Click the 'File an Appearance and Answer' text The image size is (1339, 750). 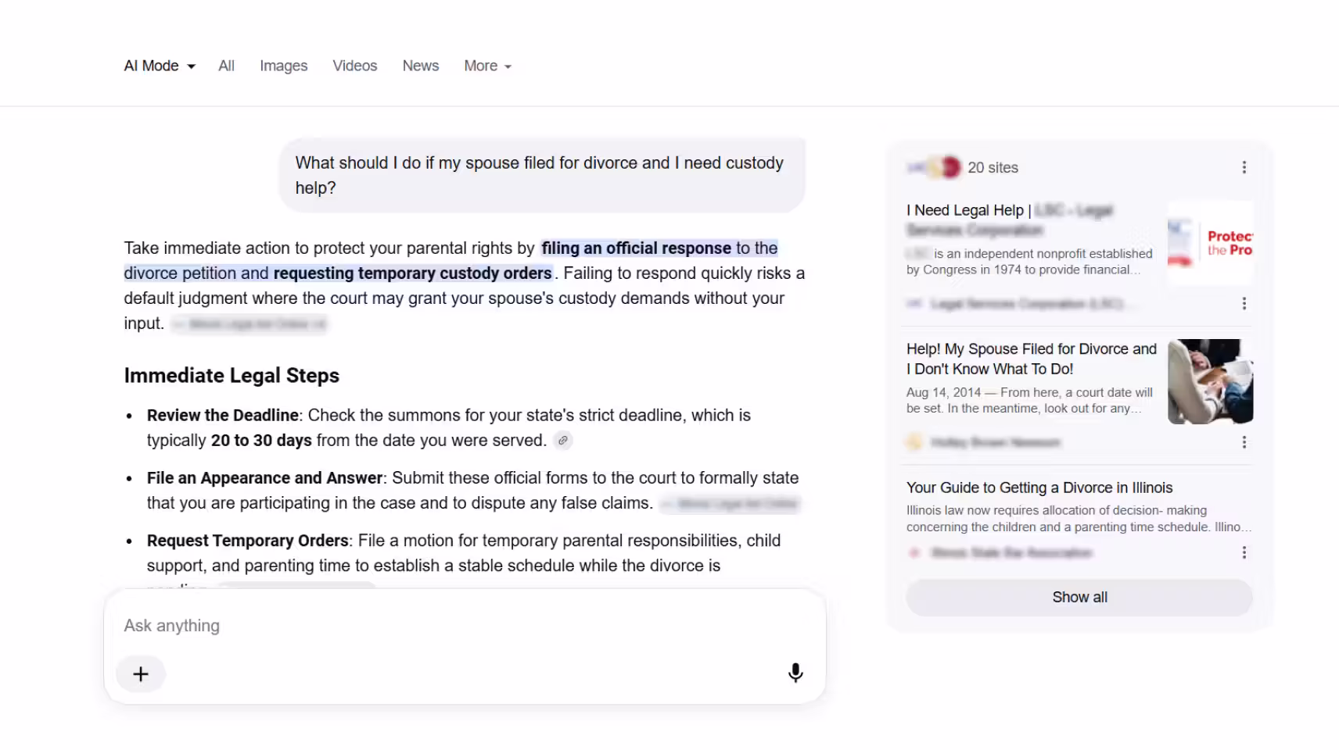coord(264,478)
